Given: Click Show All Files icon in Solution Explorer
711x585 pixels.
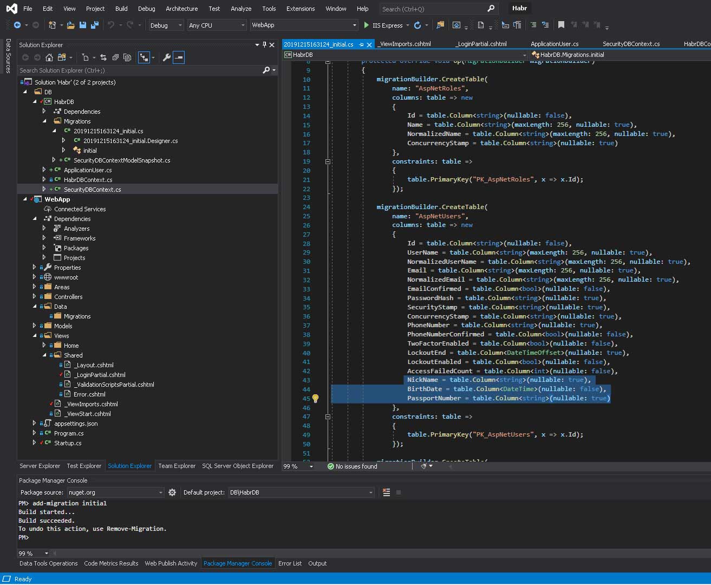Looking at the screenshot, I should [x=127, y=57].
